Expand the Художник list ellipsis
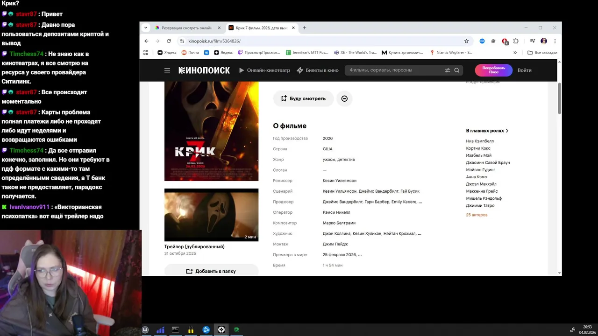This screenshot has height=336, width=598. pos(419,234)
